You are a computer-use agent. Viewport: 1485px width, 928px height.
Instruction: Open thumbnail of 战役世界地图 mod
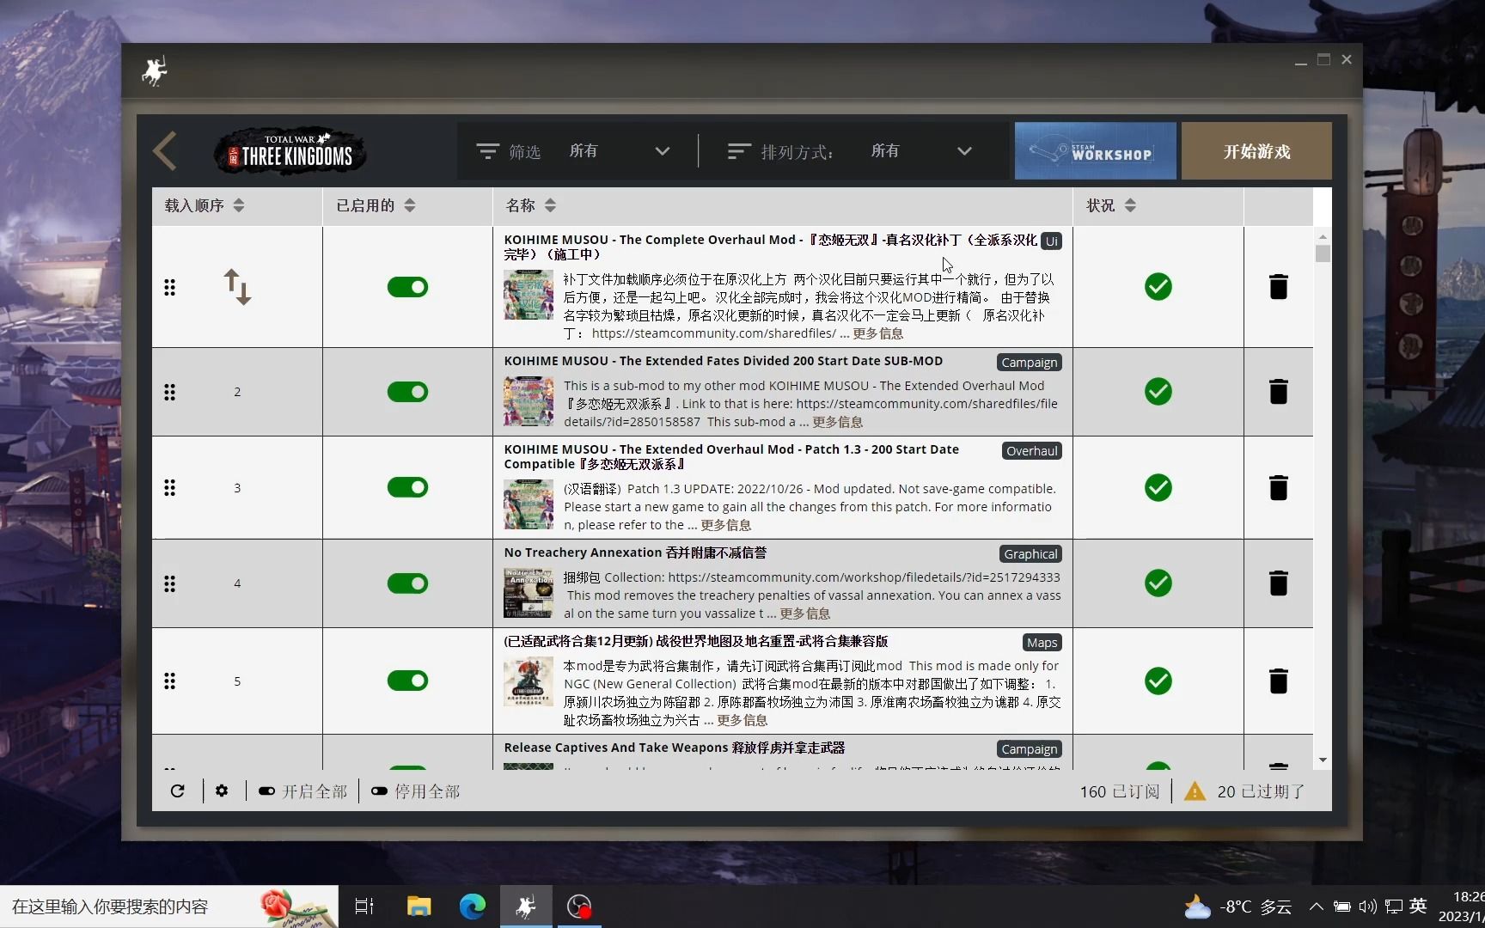pyautogui.click(x=529, y=681)
